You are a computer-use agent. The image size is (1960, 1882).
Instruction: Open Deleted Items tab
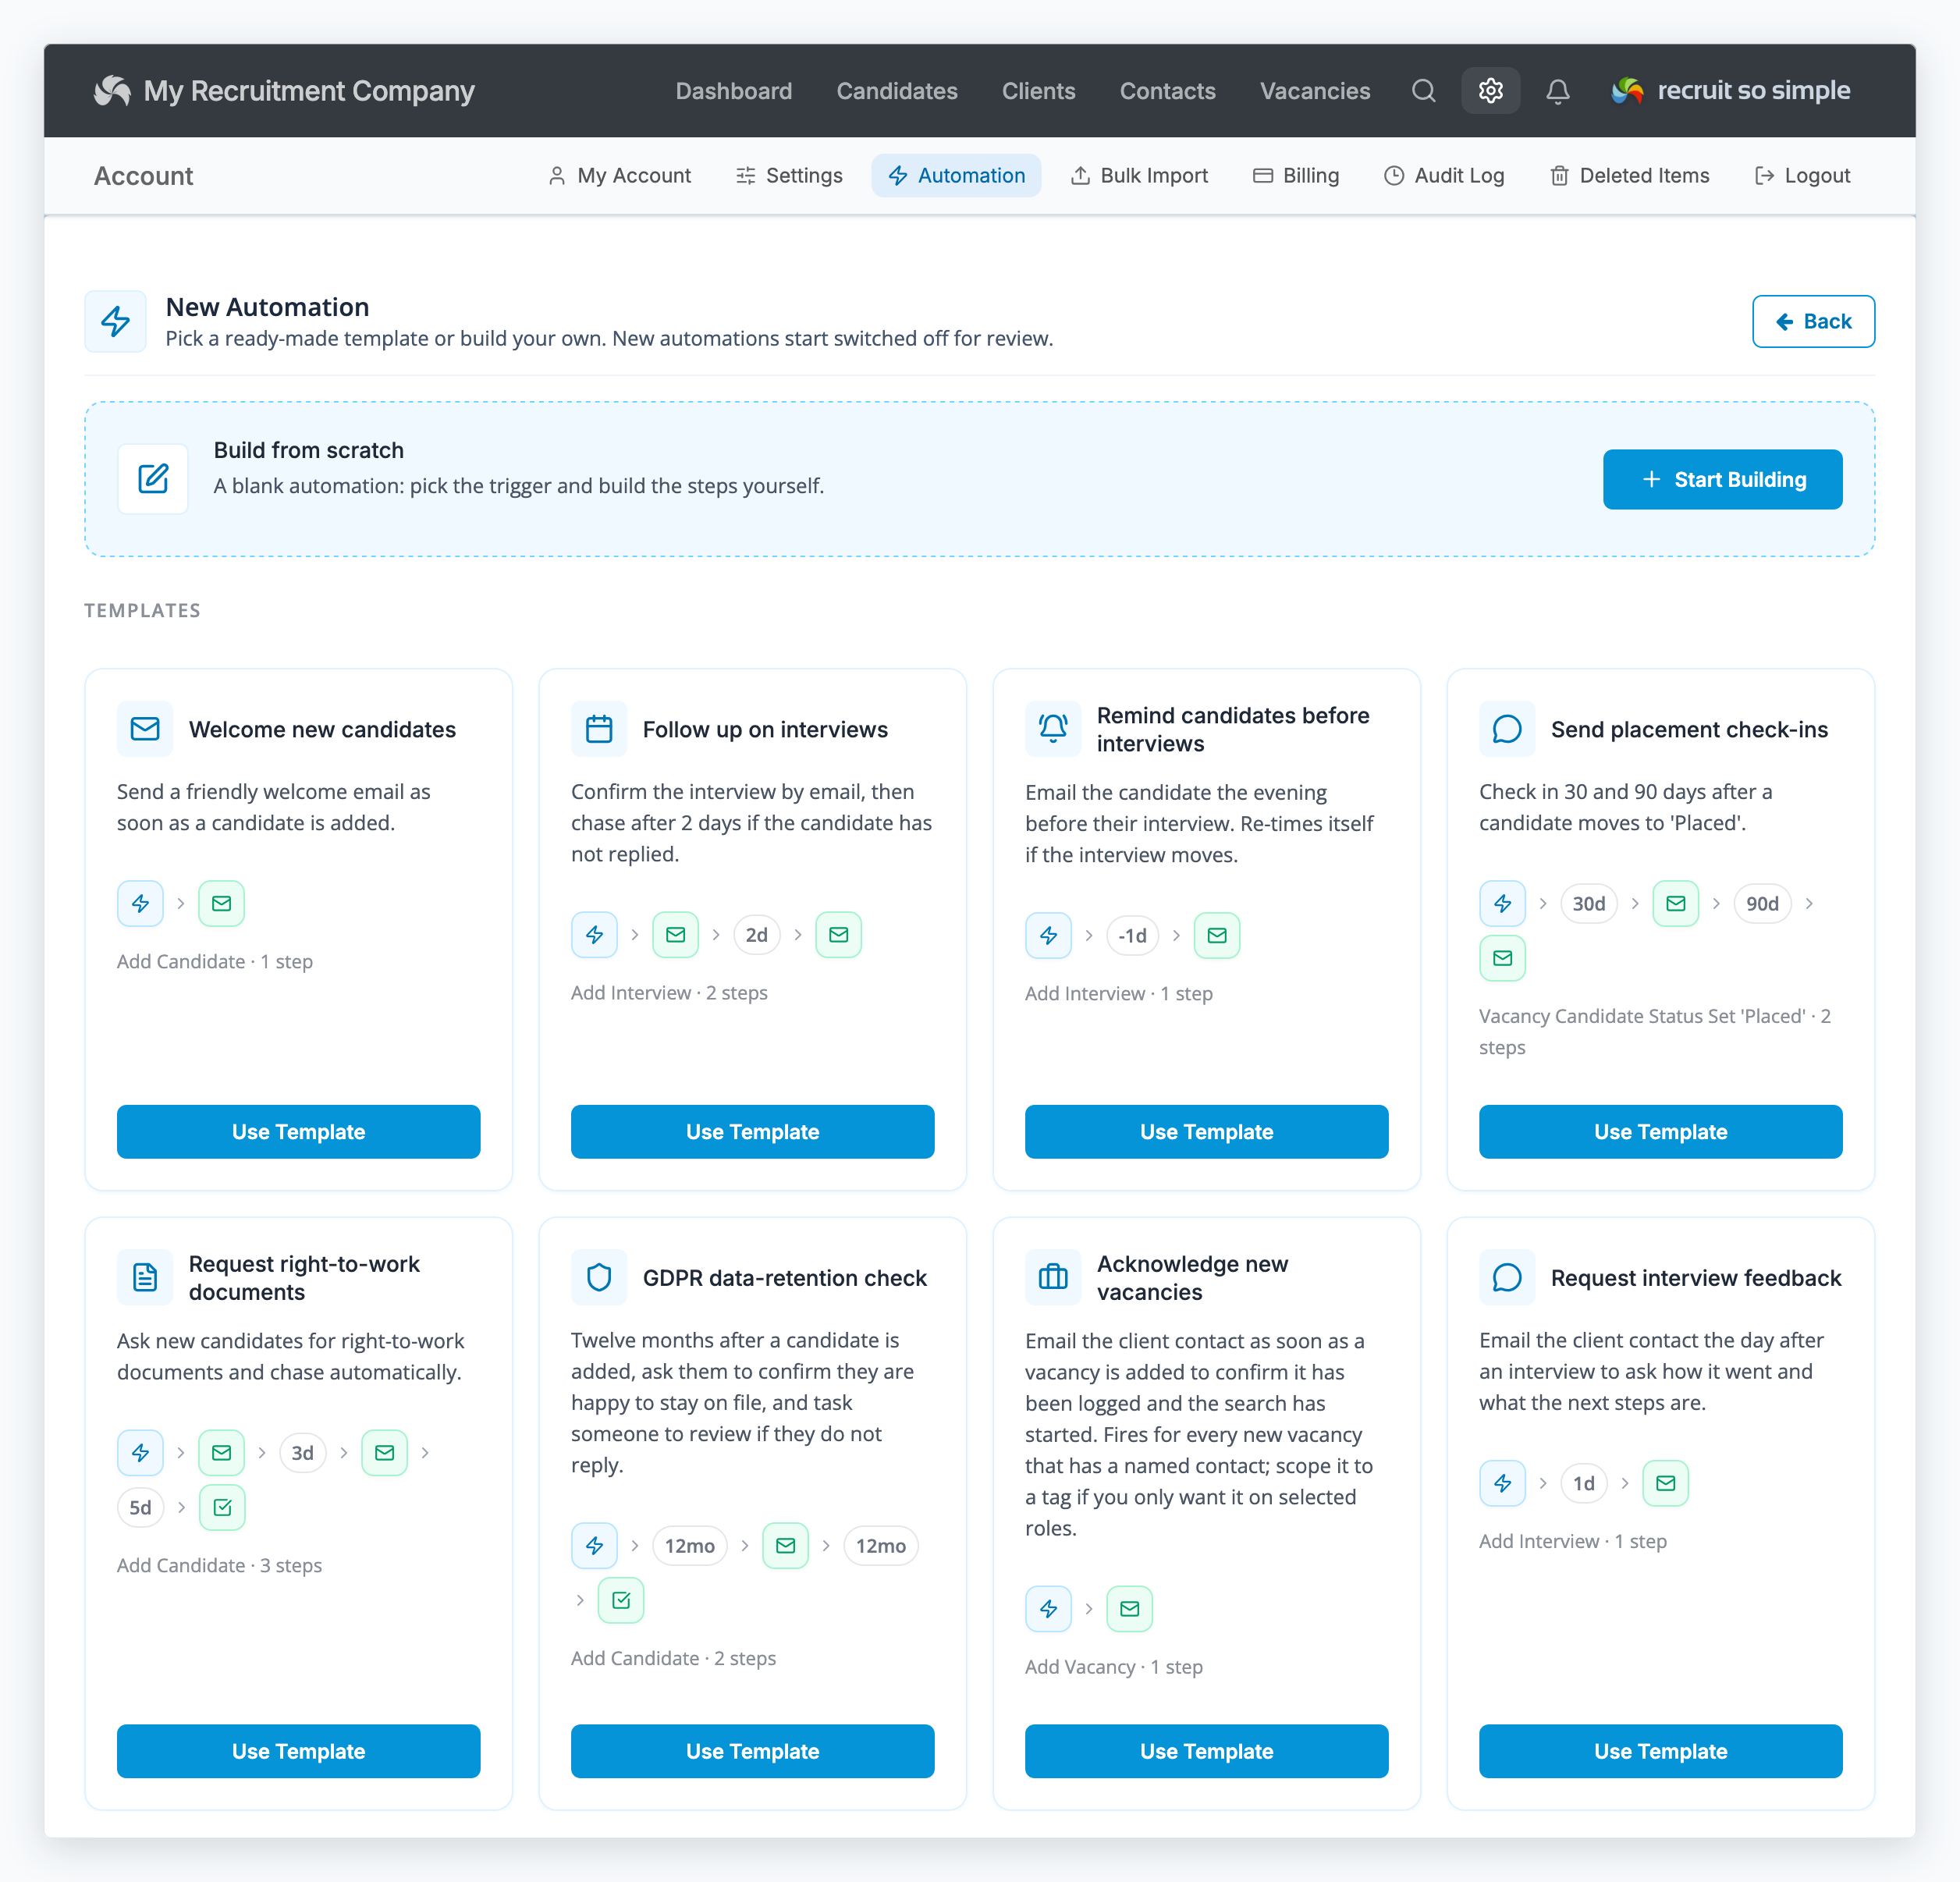tap(1630, 176)
